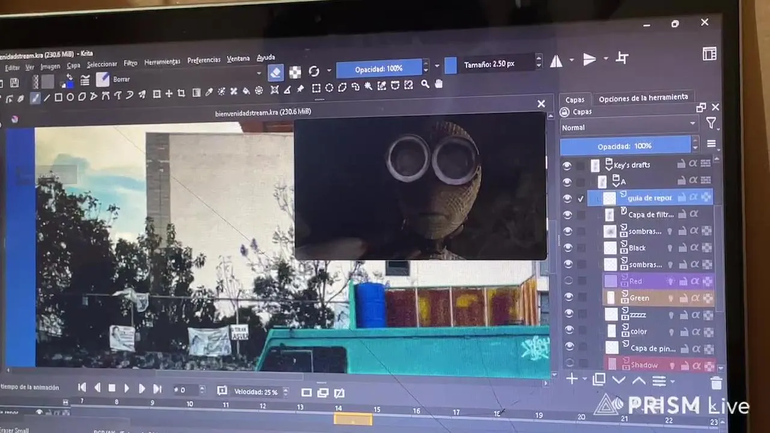Add a new layer with plus
This screenshot has height=433, width=770.
point(571,379)
